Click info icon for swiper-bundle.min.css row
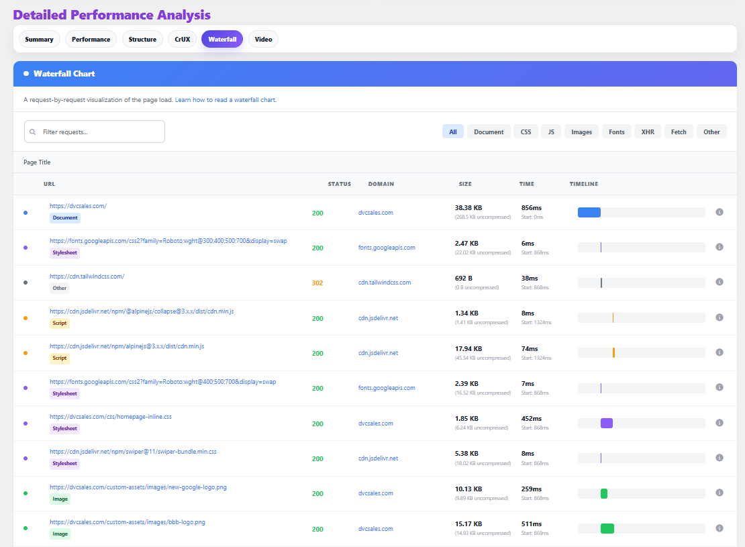The image size is (745, 547). pos(719,458)
